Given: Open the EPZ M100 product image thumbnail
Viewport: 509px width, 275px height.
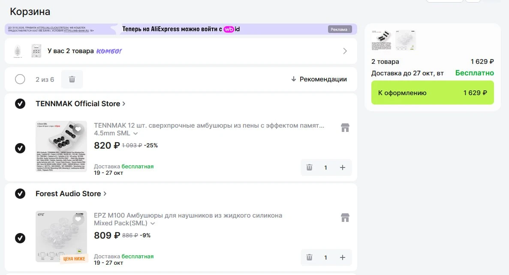Looking at the screenshot, I should point(61,236).
